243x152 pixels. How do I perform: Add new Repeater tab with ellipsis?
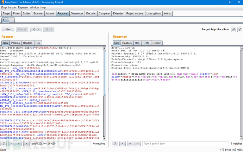pyautogui.click(x=12, y=20)
